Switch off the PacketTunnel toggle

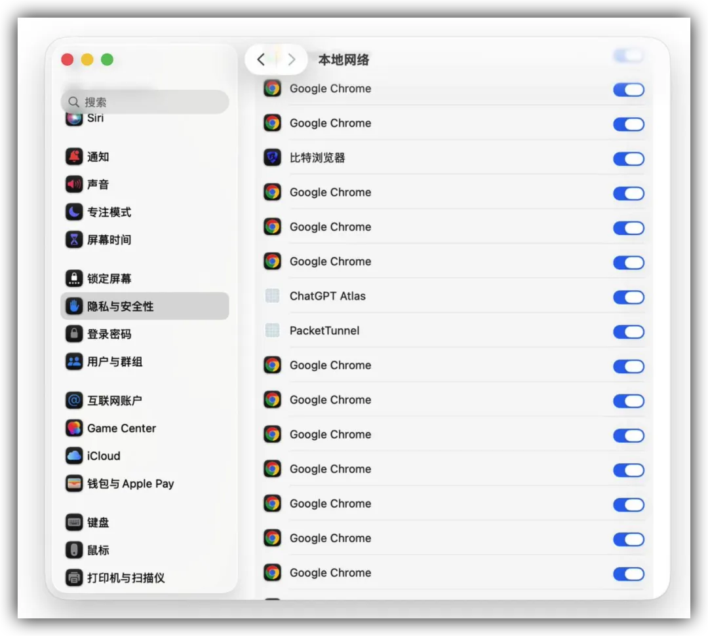coord(629,331)
